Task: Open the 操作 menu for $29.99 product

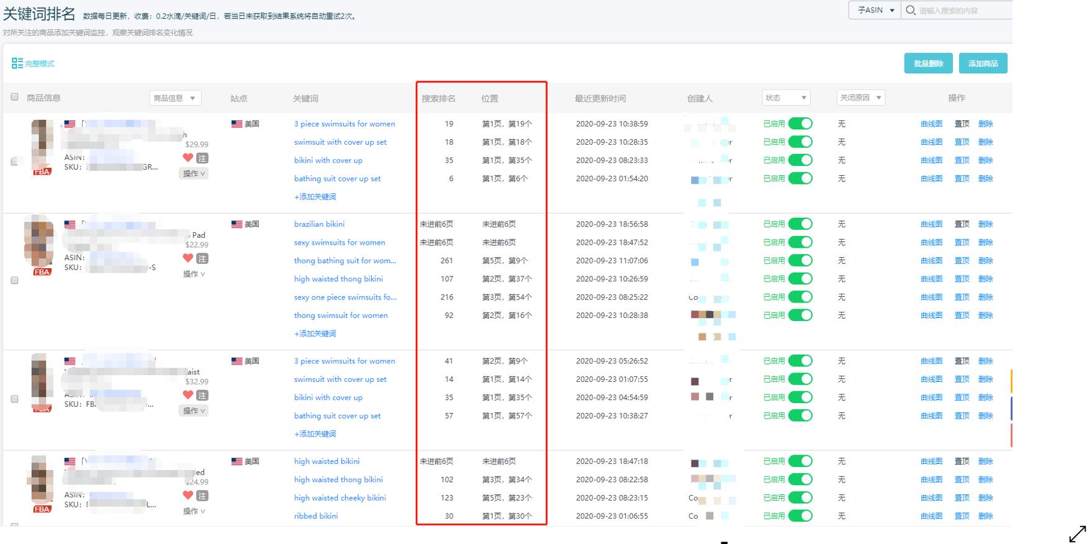Action: click(x=194, y=174)
